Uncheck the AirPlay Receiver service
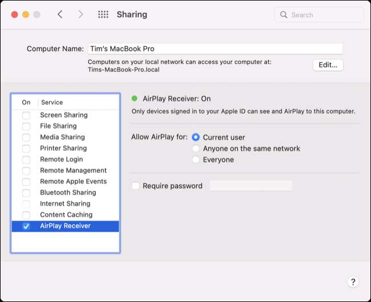371x302 pixels. coord(26,226)
